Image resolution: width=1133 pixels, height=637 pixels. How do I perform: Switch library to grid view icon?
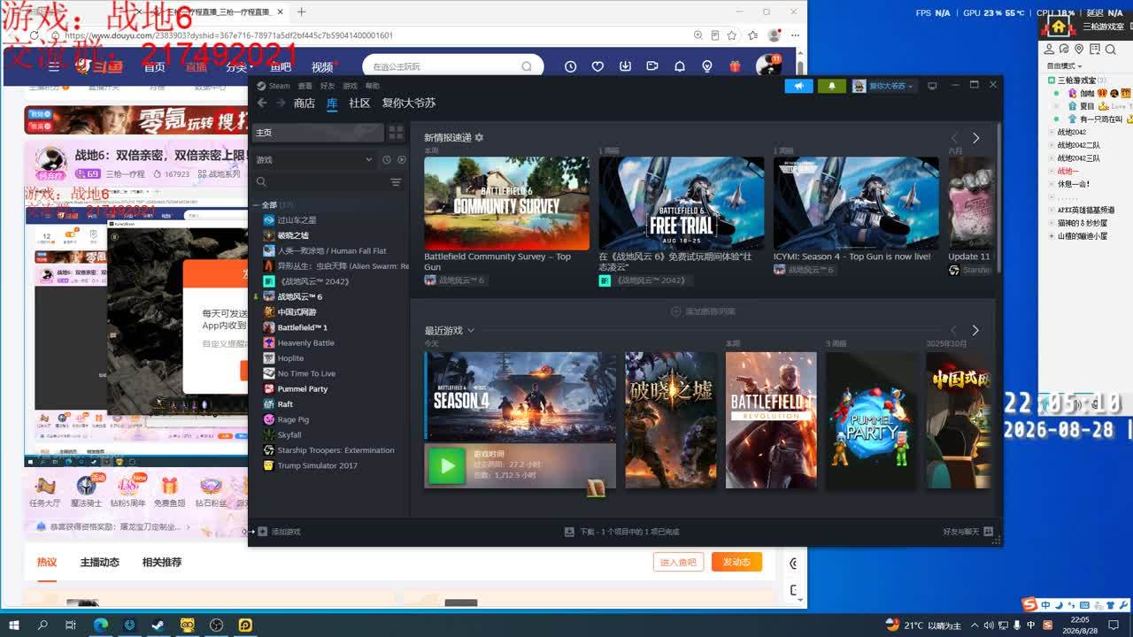(x=396, y=133)
